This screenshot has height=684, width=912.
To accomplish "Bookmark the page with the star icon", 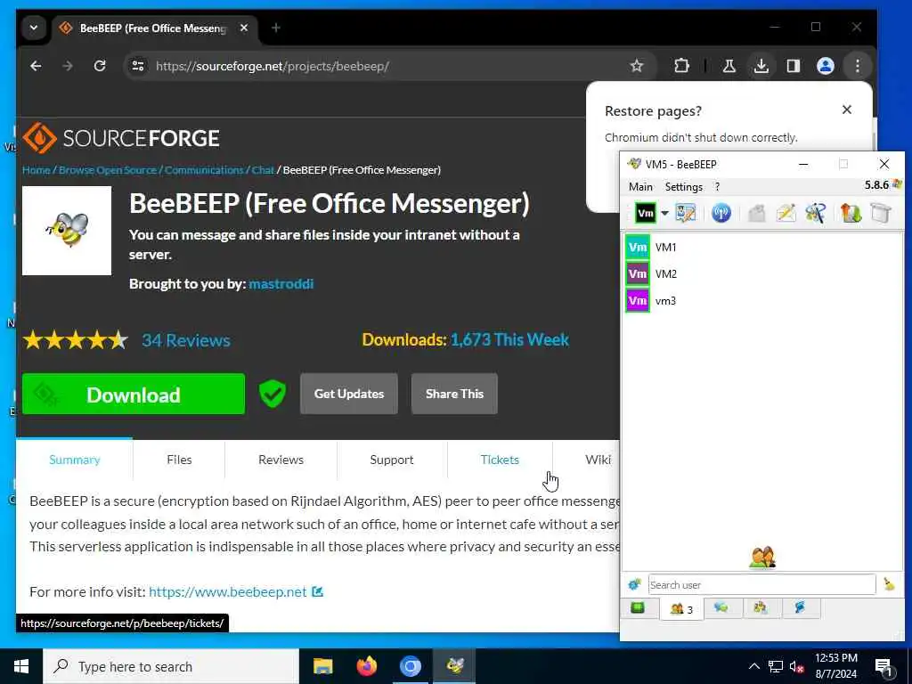I will click(637, 66).
